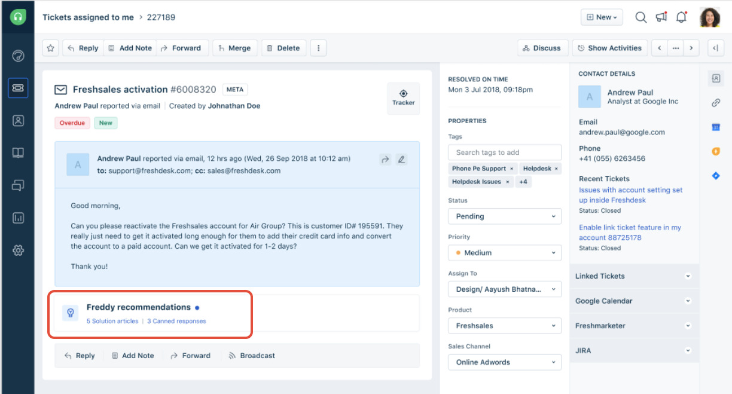Open the New dropdown button
Image resolution: width=732 pixels, height=394 pixels.
602,17
